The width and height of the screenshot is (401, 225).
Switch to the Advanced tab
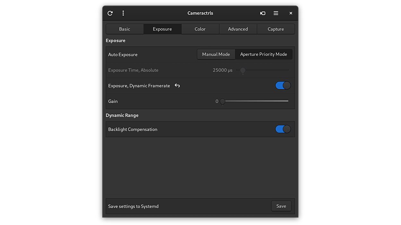coord(238,29)
